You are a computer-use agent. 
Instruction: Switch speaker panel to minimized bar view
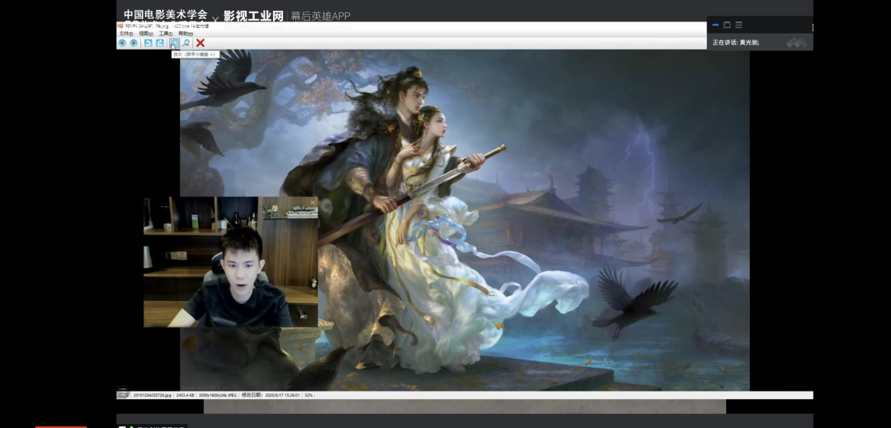(x=715, y=25)
